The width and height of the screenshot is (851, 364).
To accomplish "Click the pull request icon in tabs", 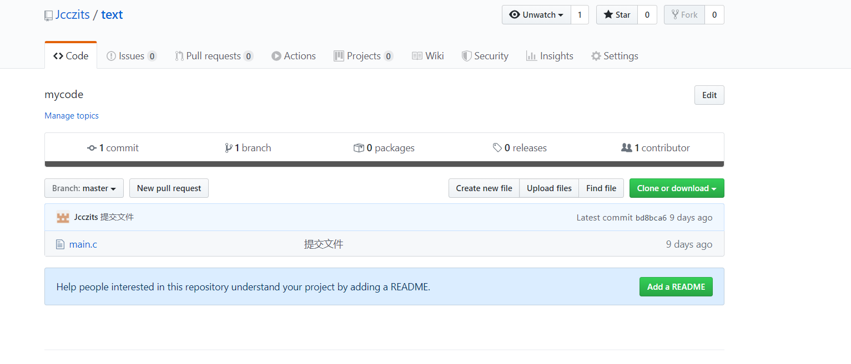I will click(179, 56).
